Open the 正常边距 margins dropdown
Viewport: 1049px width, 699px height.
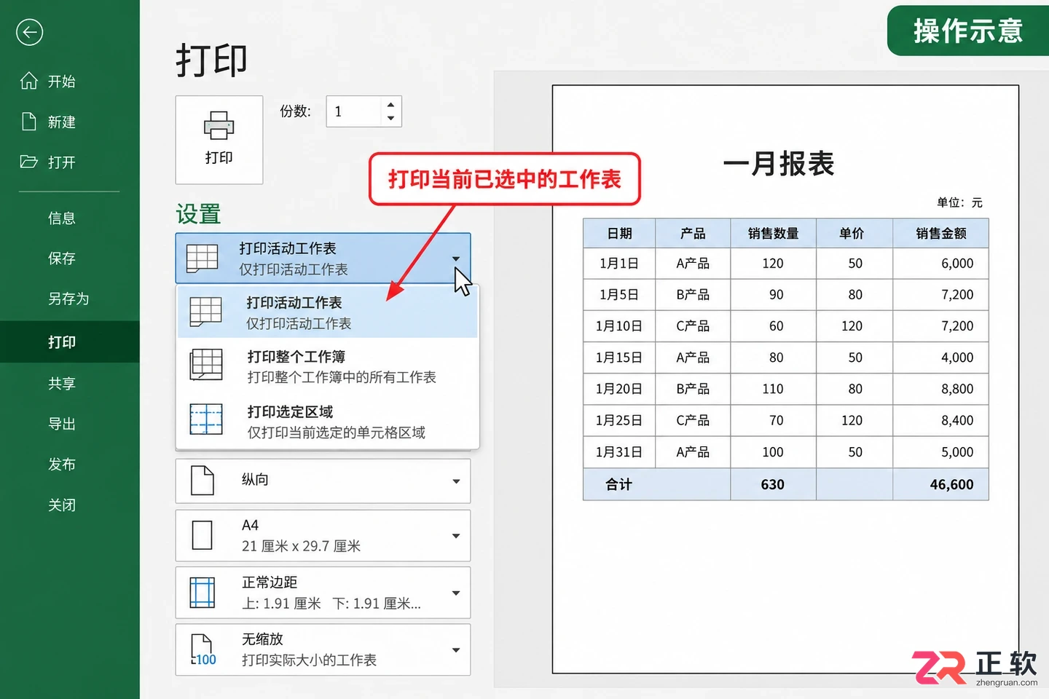point(456,593)
